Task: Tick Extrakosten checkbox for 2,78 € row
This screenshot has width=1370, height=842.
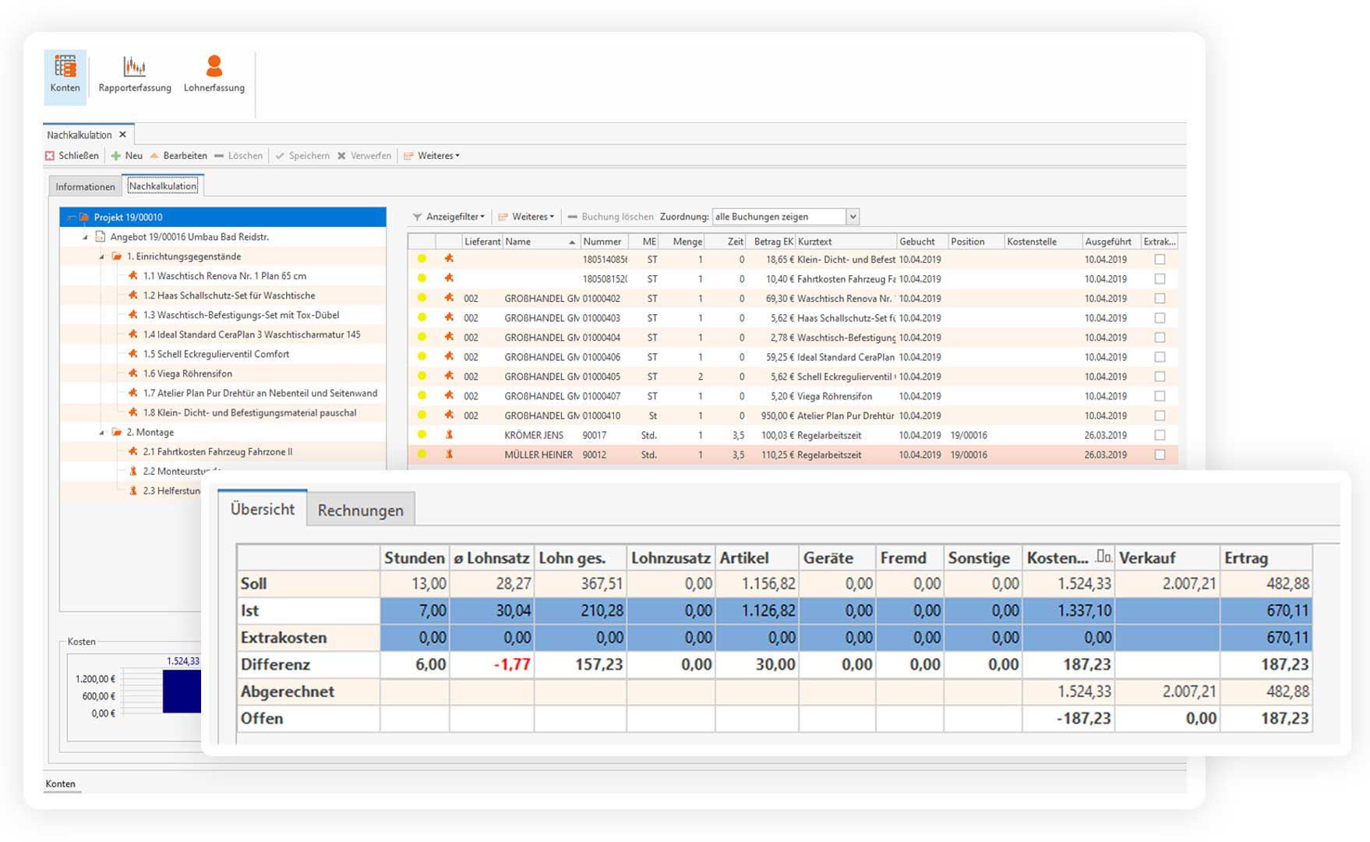Action: (x=1160, y=337)
